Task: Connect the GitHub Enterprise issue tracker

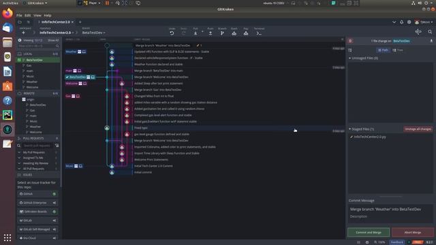Action: pos(54,203)
